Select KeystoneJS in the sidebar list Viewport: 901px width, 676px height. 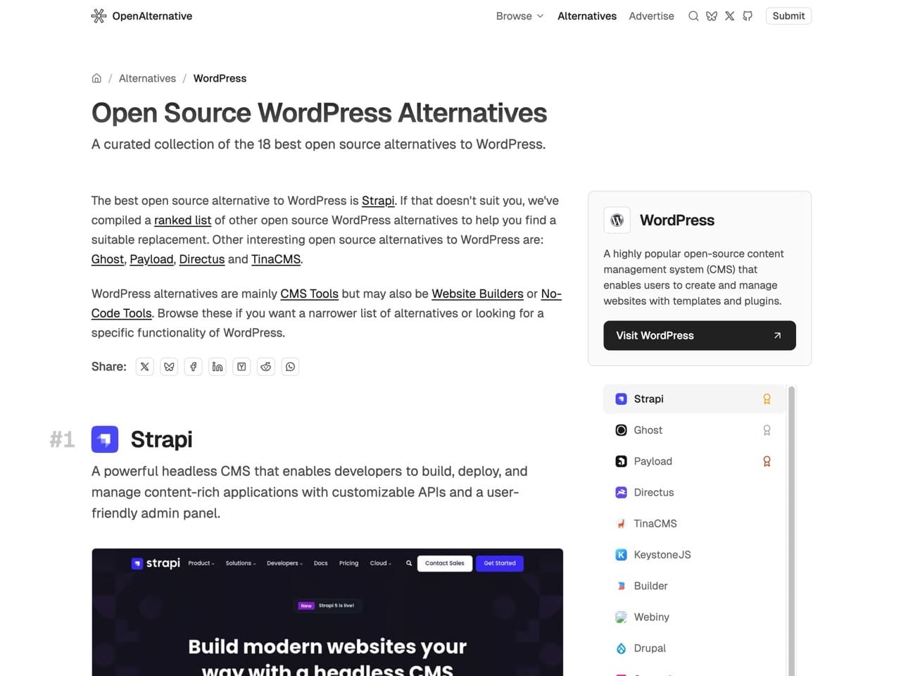[x=694, y=555]
